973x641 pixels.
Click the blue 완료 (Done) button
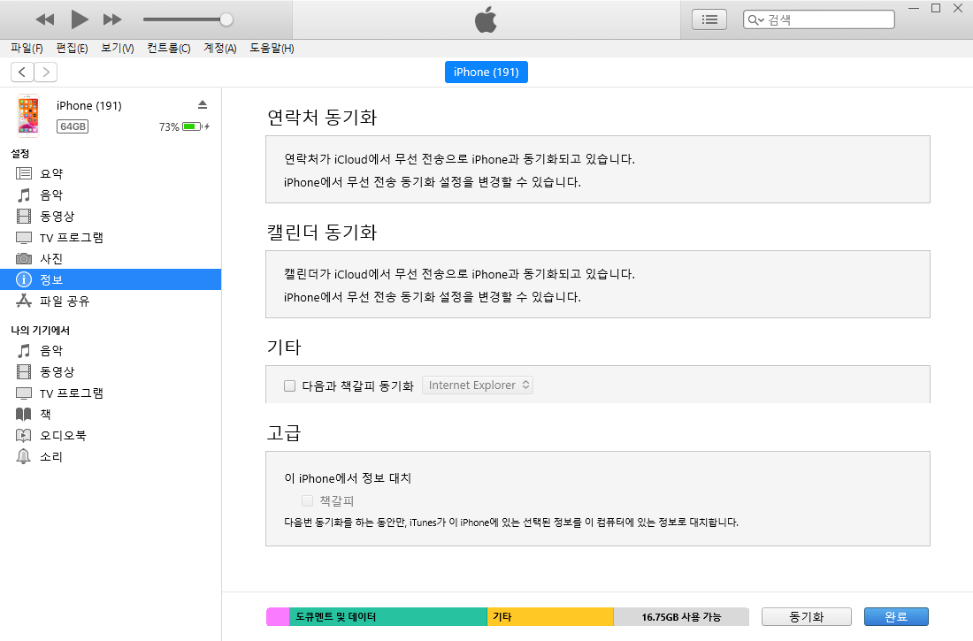tap(896, 617)
